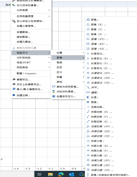Click the 定义自定义检测原则 icon

tap(14, 21)
